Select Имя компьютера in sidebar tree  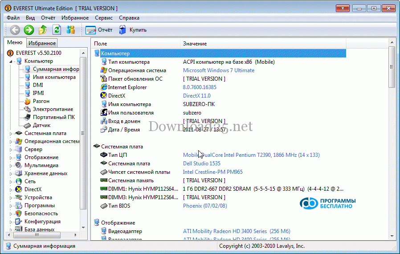(54, 77)
